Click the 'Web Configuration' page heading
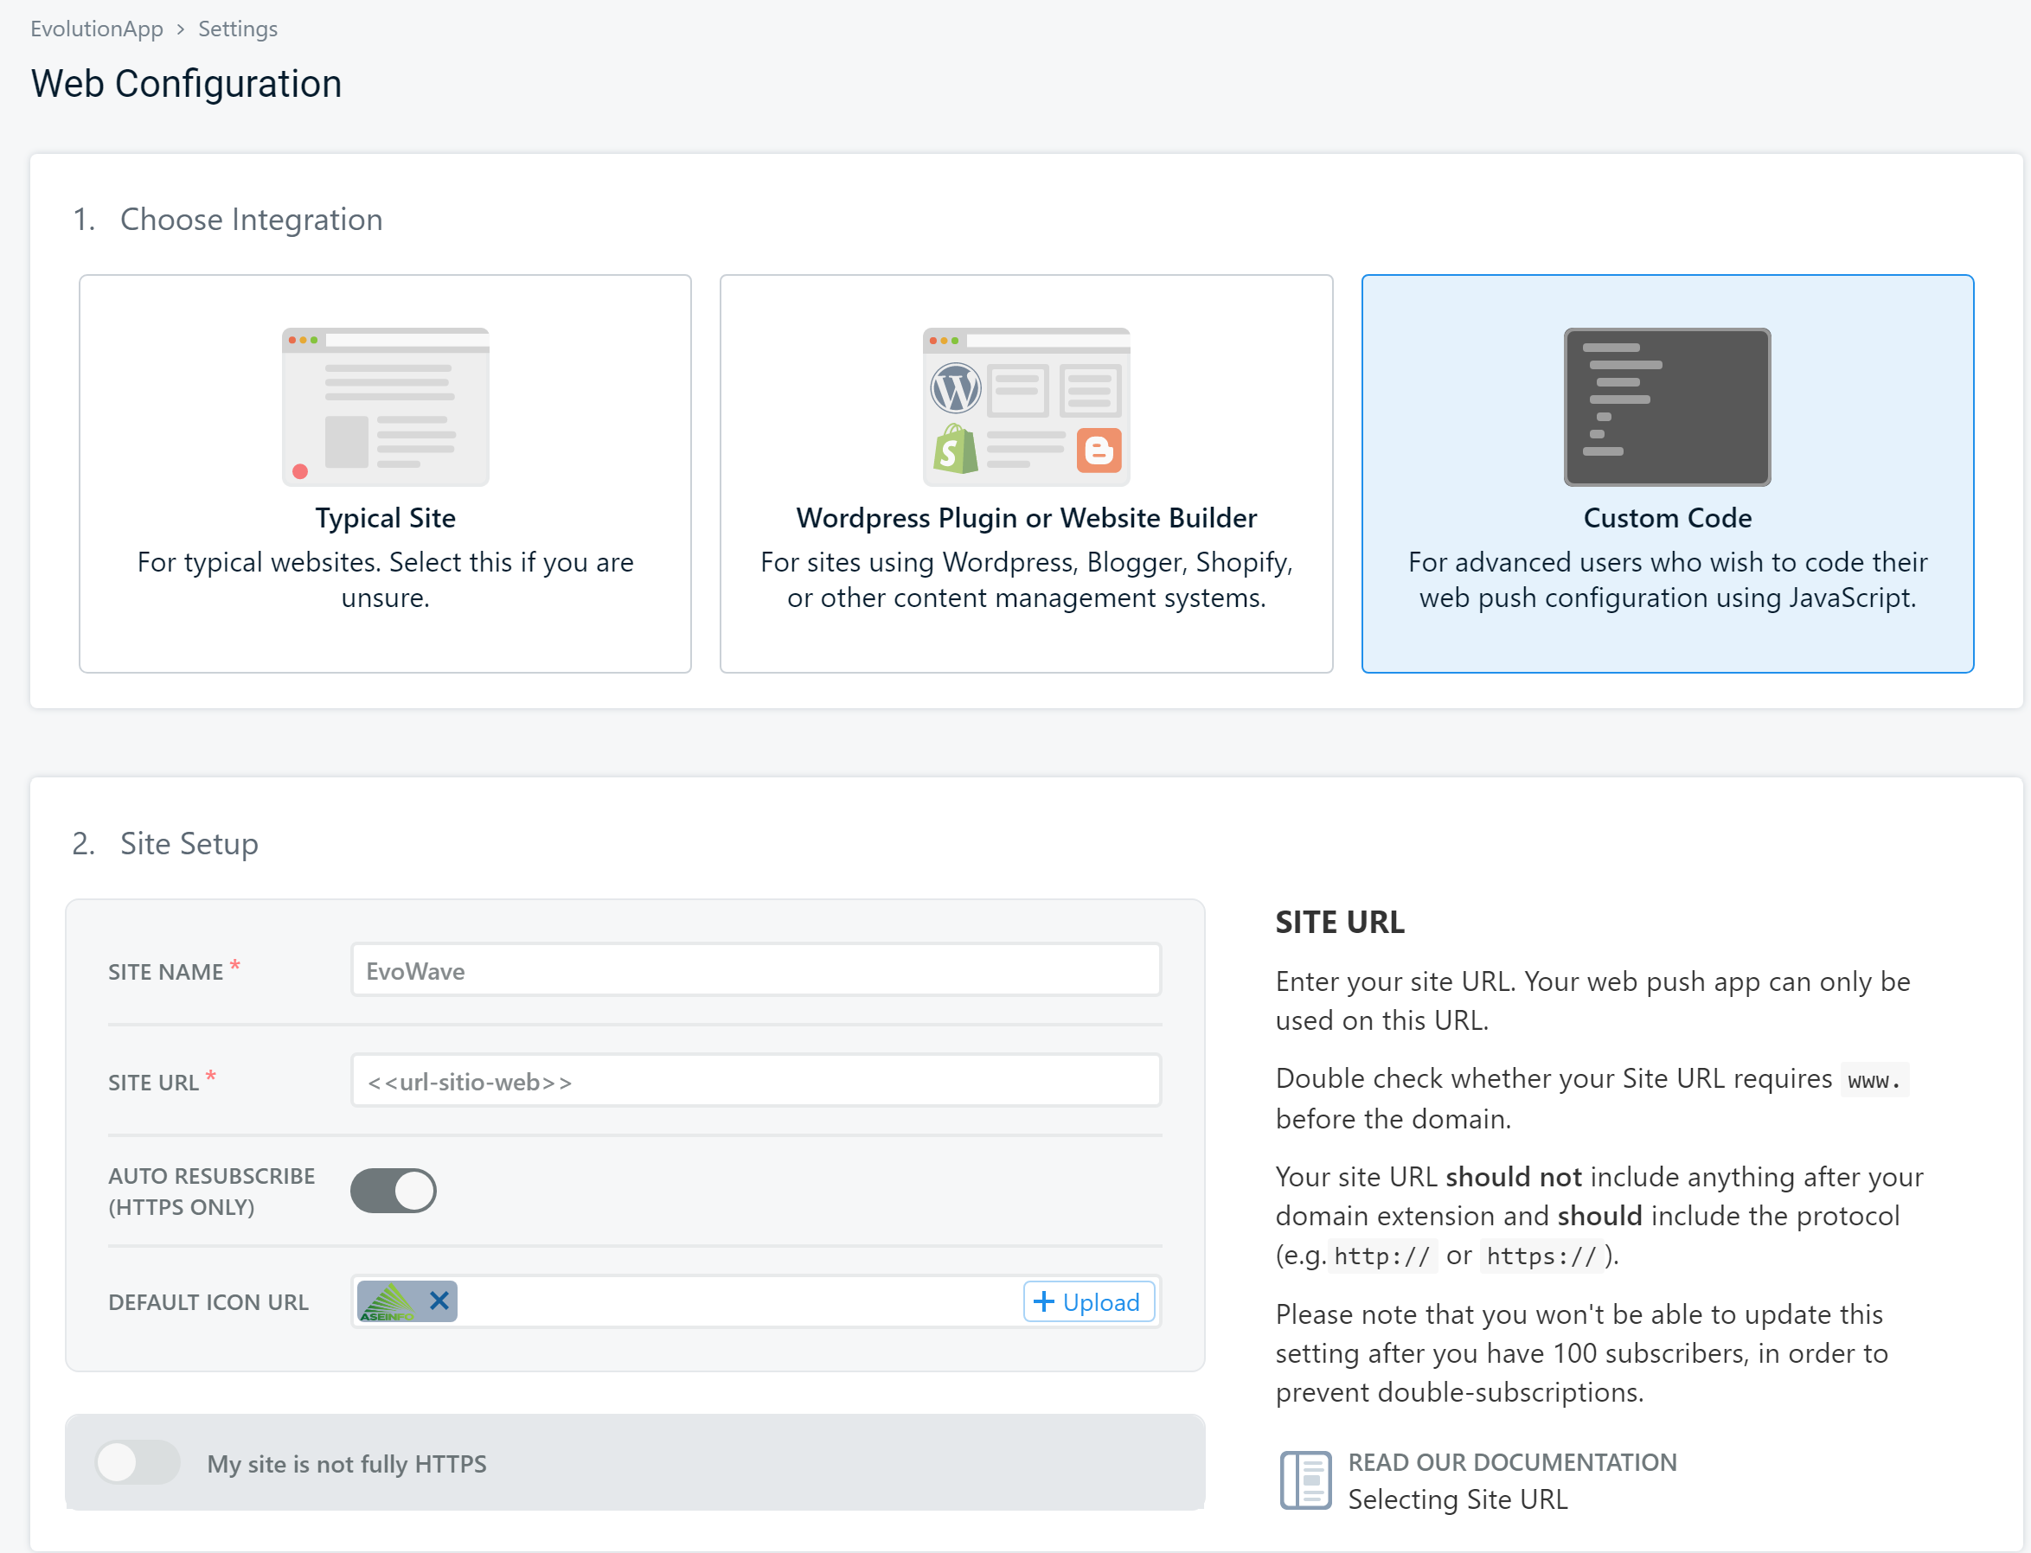 (186, 83)
